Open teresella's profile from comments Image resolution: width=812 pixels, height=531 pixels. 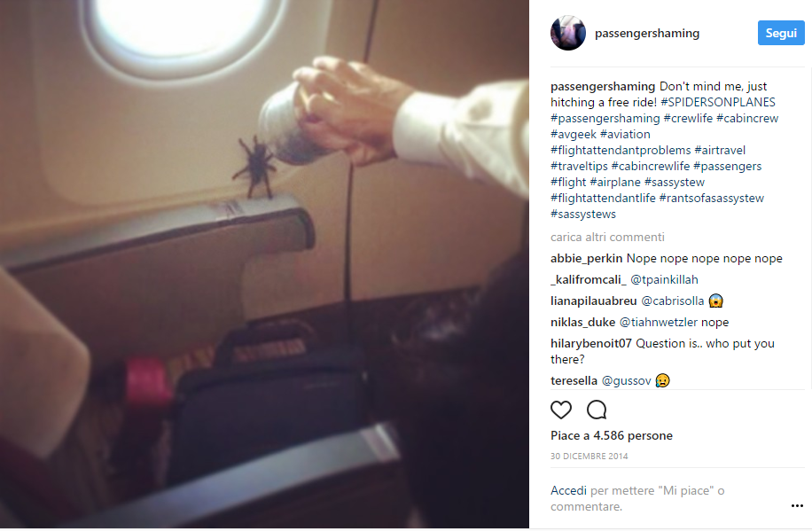(574, 381)
